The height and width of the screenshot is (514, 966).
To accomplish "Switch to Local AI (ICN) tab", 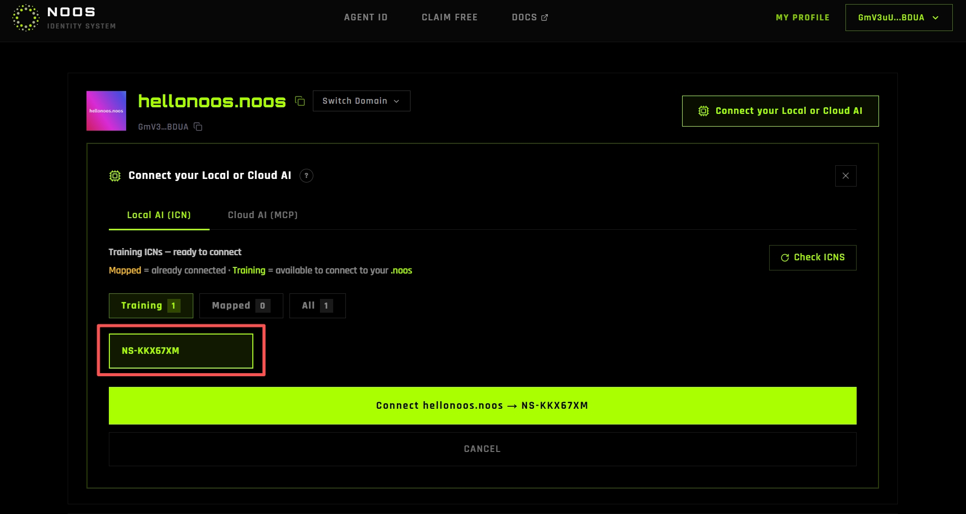I will pos(159,215).
